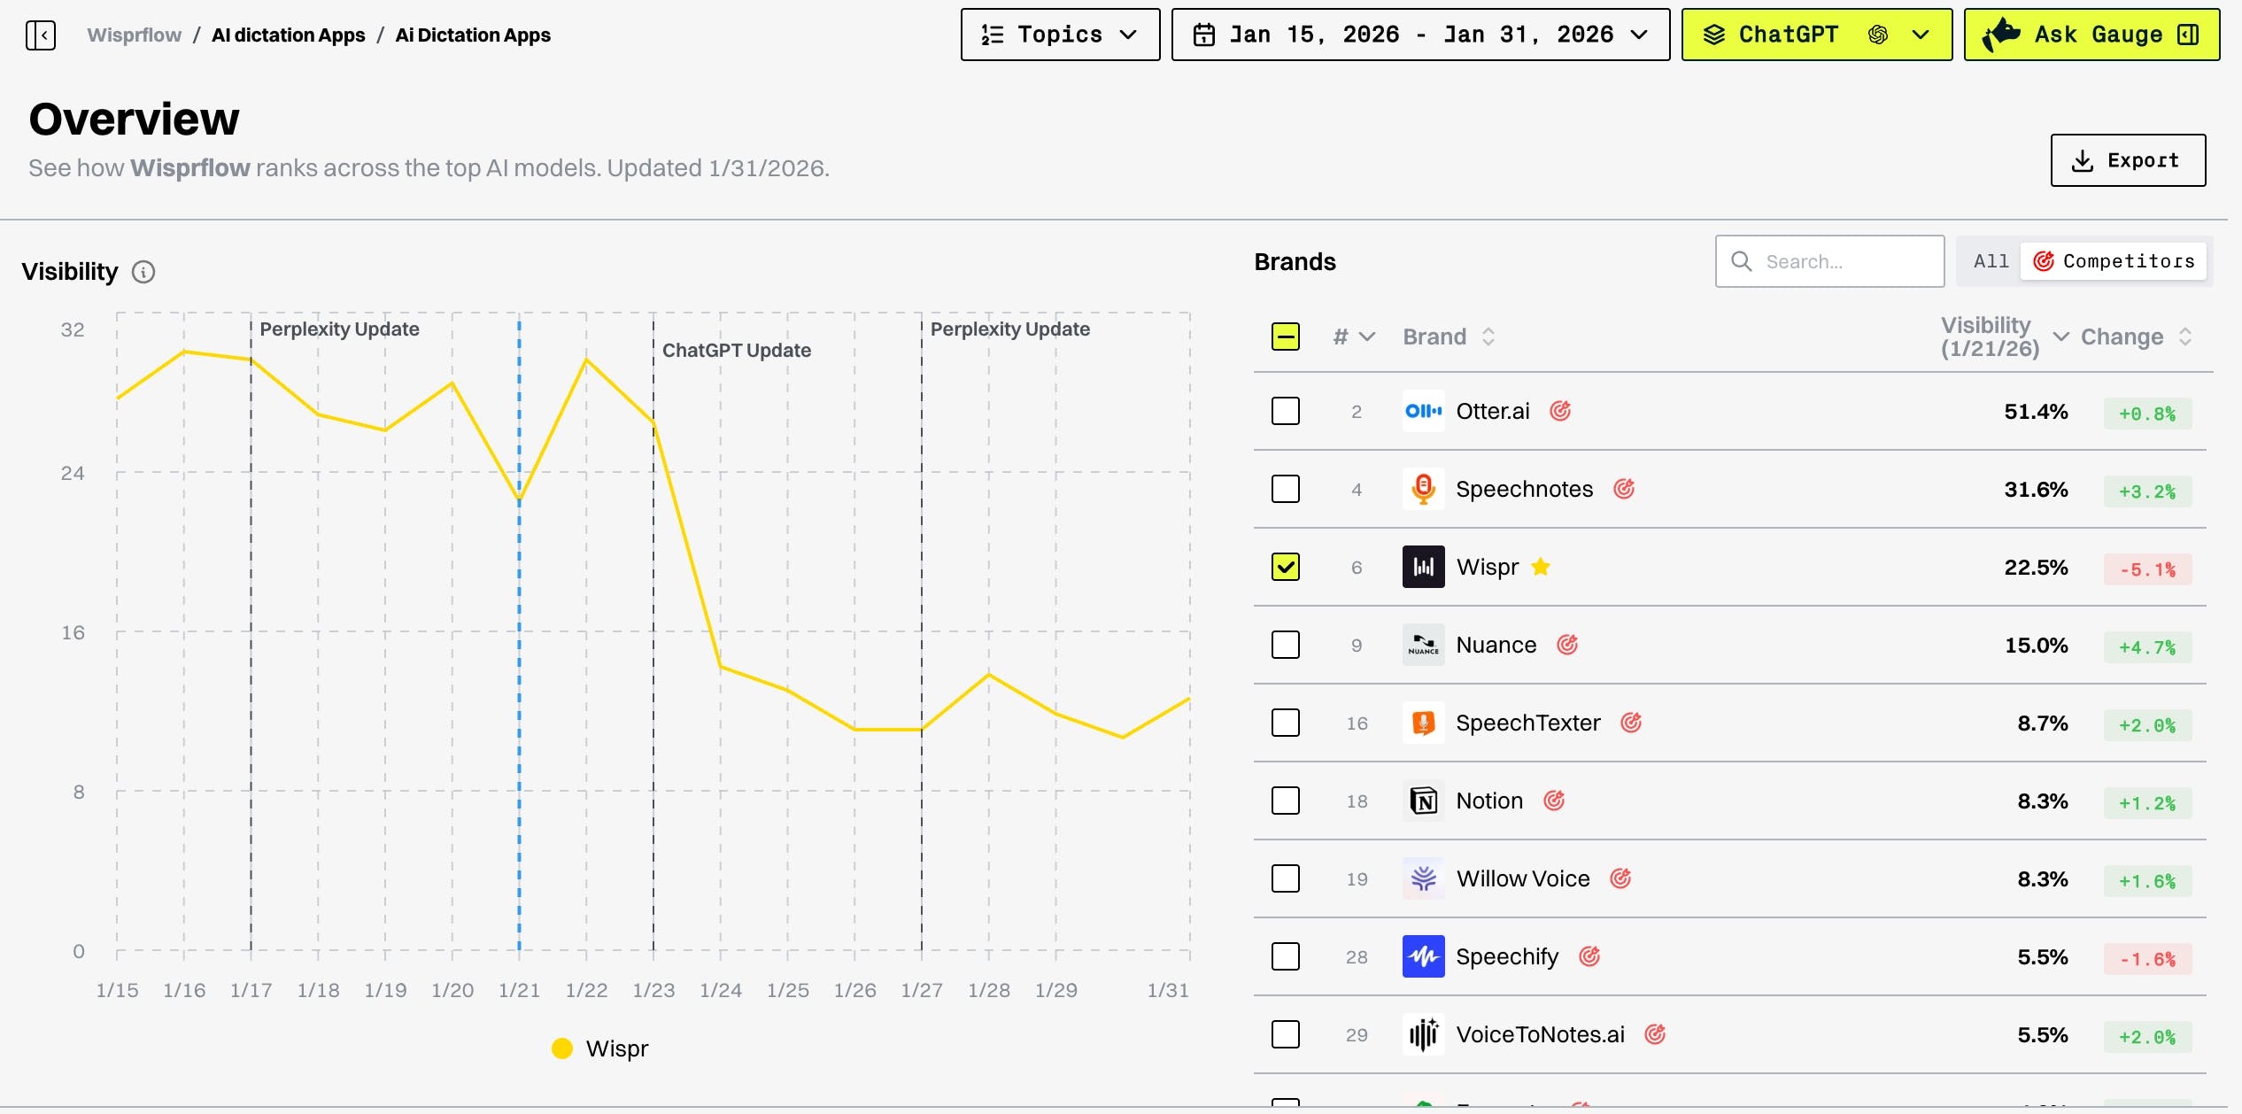Open the Ask Gauge assistant

[x=2091, y=35]
